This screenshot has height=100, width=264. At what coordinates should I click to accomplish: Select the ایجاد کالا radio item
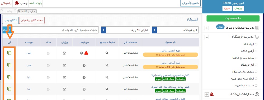(256, 44)
